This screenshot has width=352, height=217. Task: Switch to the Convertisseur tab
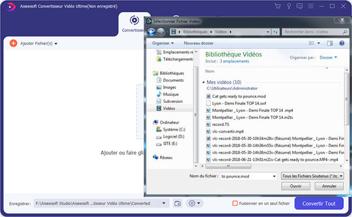point(133,24)
